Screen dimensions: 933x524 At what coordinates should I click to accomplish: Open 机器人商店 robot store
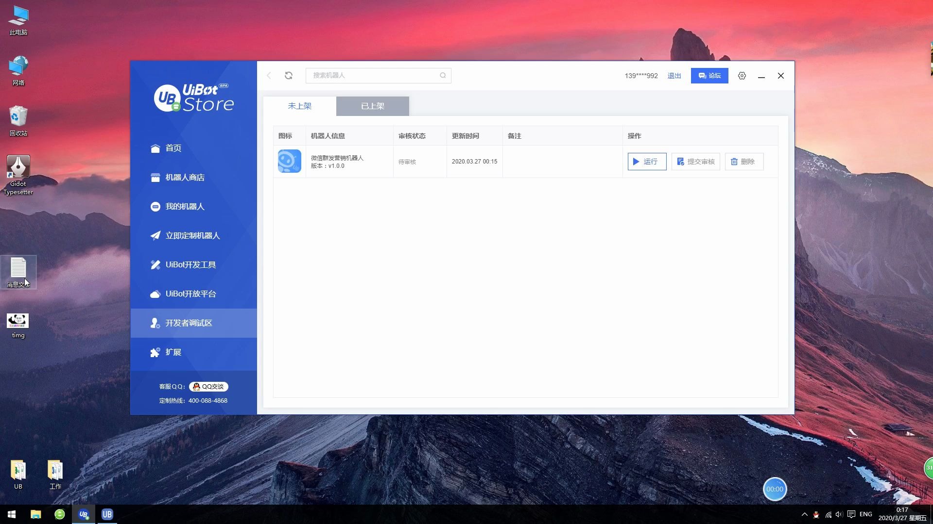[185, 178]
